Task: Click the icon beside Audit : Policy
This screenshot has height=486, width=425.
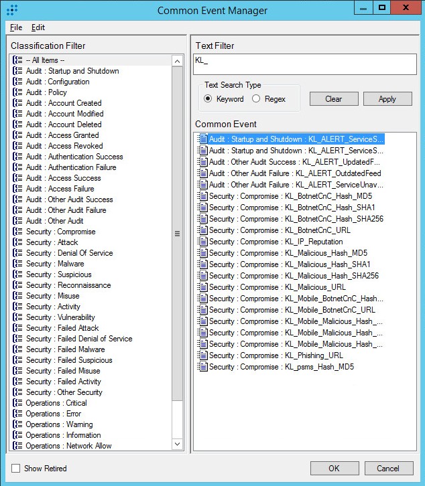Action: coord(18,92)
